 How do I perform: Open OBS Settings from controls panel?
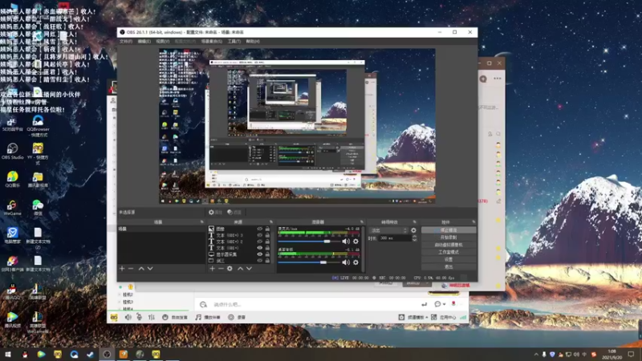449,259
